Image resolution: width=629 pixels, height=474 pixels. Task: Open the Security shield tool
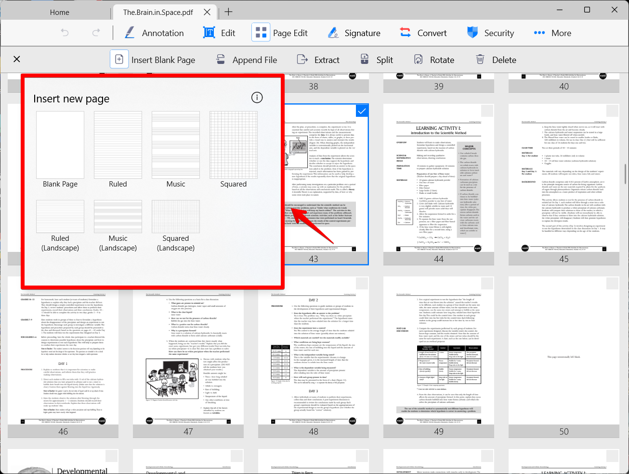click(x=472, y=33)
